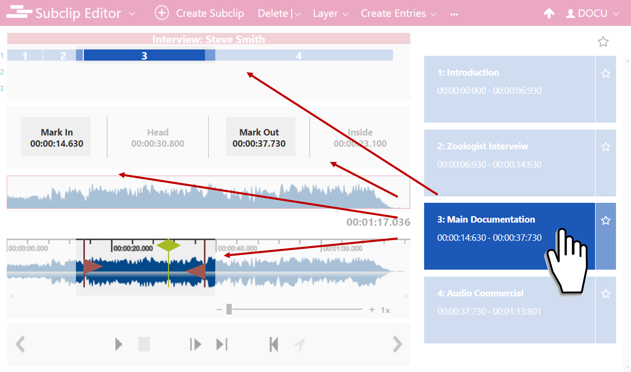Click the upload arrow icon in header
Viewport: 631px width, 372px height.
pyautogui.click(x=549, y=13)
